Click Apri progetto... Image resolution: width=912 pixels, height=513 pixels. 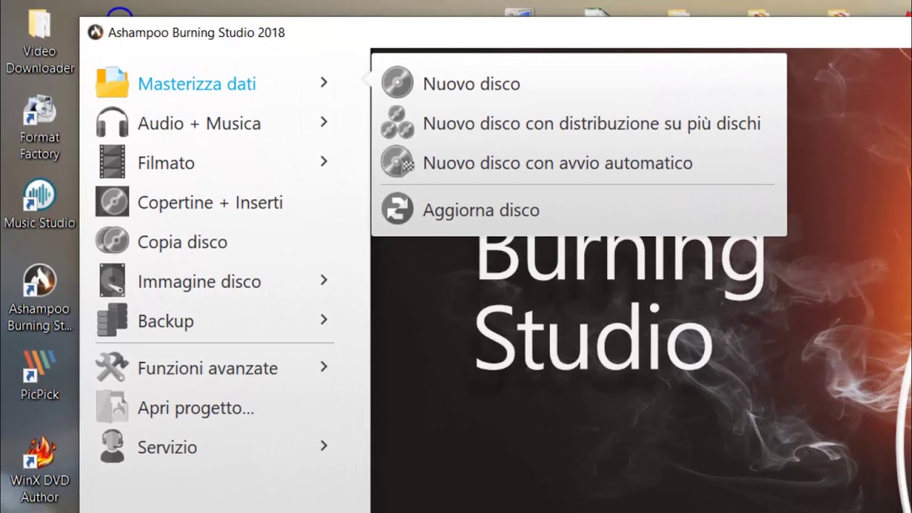[214, 408]
